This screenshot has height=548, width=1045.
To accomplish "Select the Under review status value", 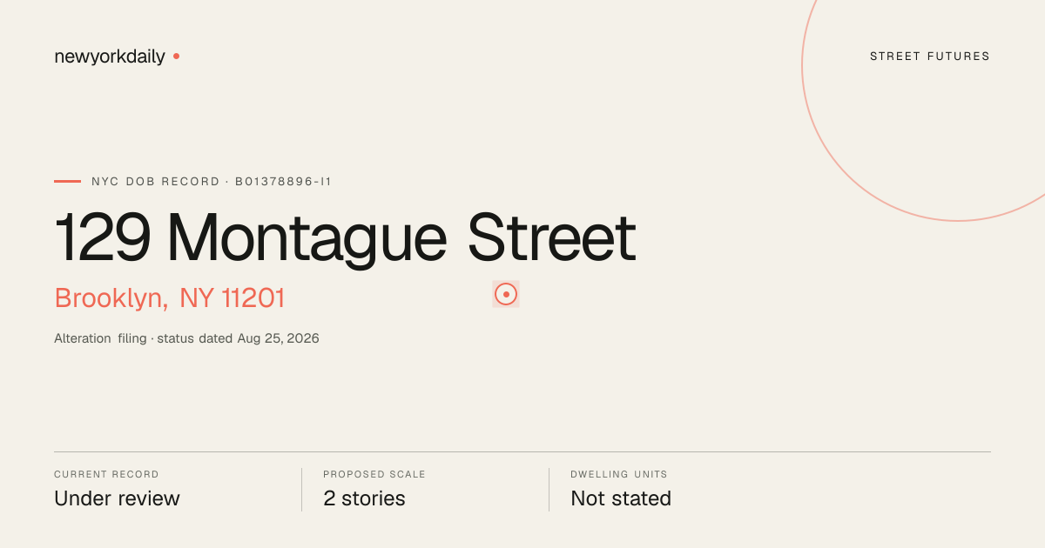I will [117, 498].
